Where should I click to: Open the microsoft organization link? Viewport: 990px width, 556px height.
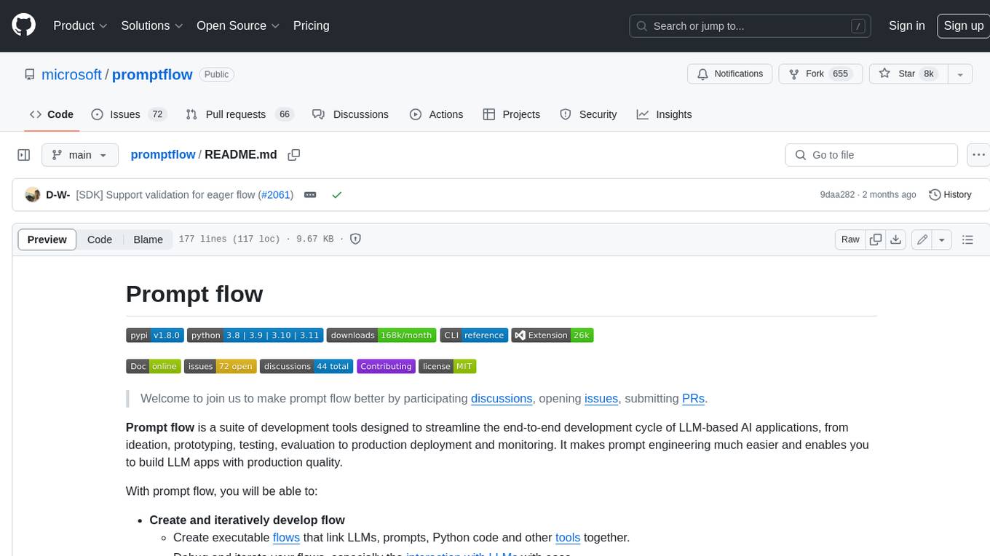point(71,74)
